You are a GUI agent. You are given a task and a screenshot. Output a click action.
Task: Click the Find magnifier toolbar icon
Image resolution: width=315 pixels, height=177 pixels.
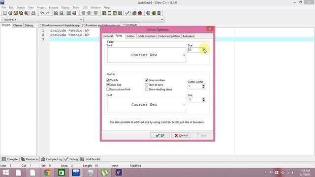56,13
